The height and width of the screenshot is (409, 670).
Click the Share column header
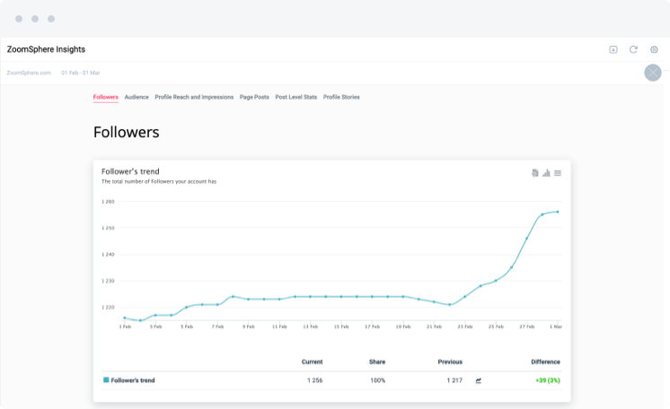coord(377,361)
